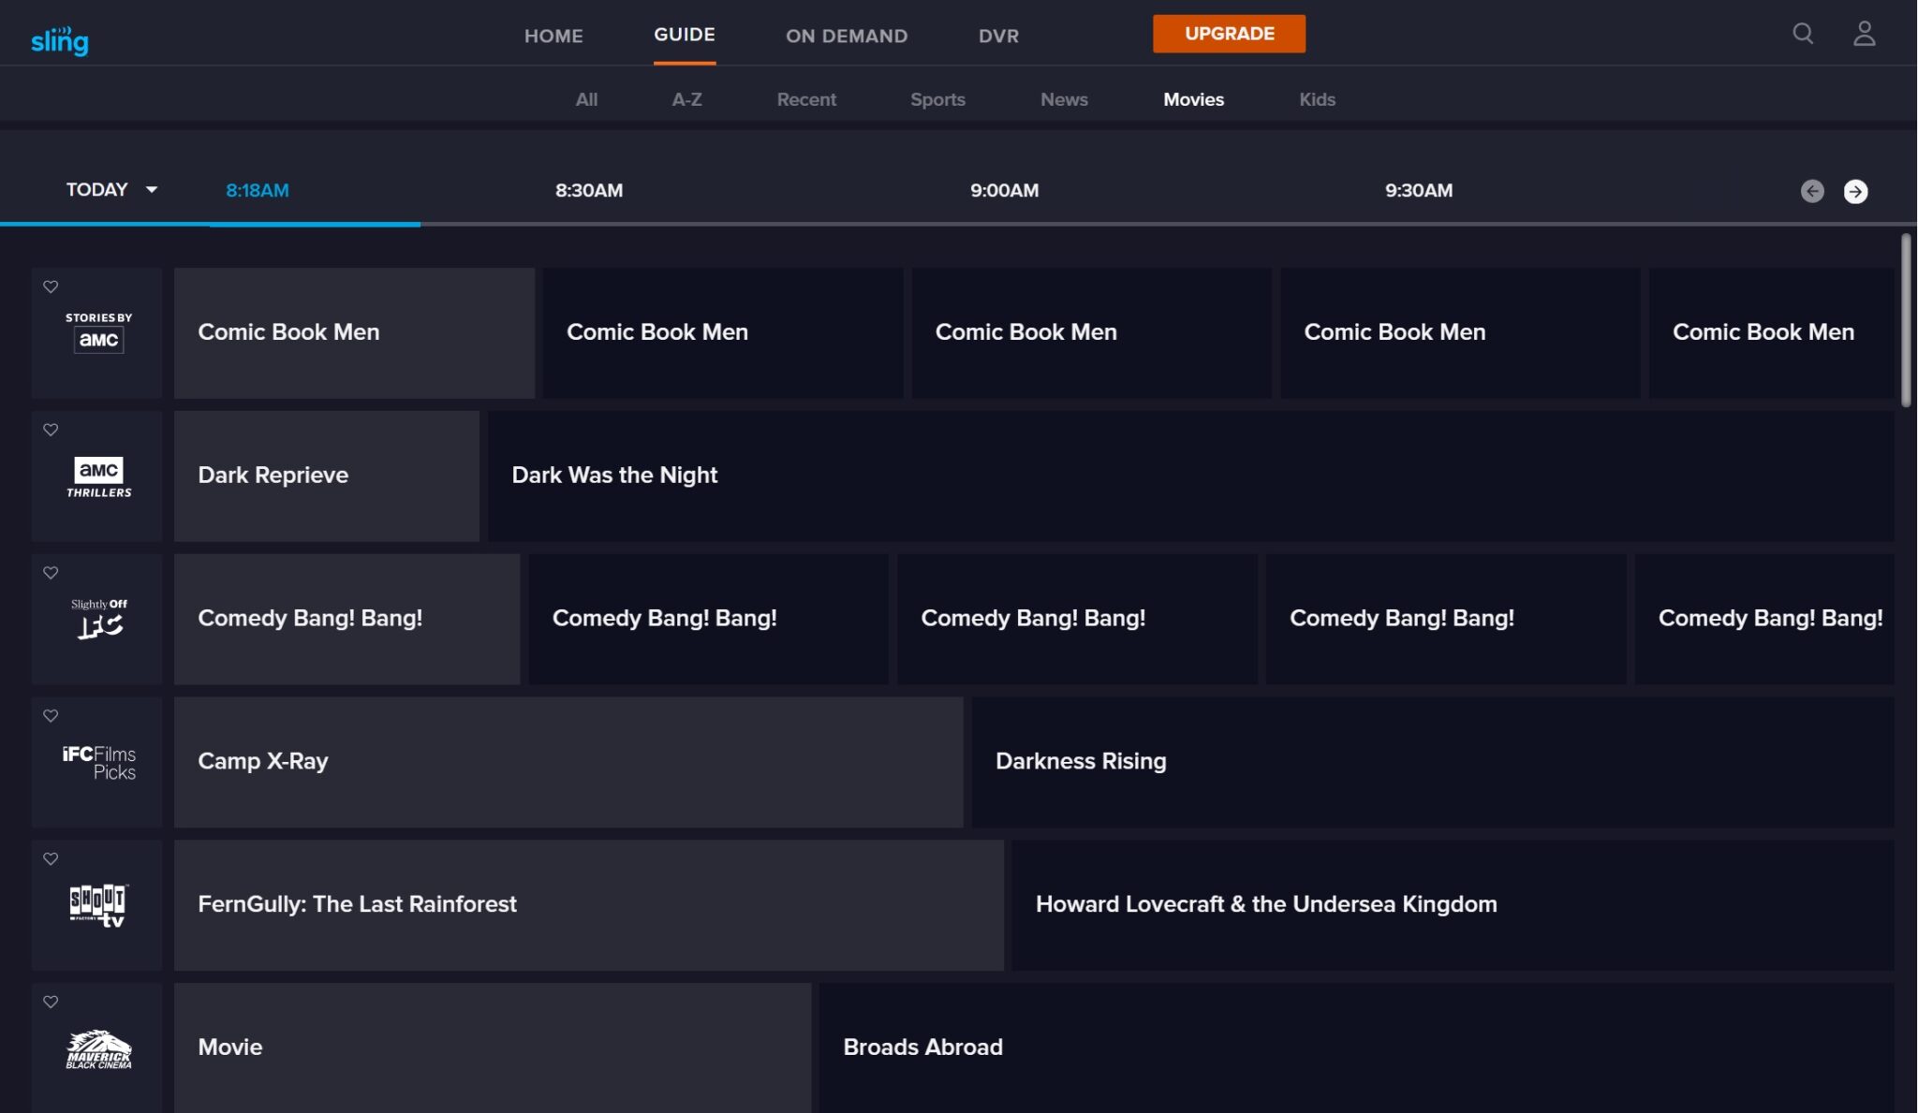Favorite the Maverick Black Cinema channel
The width and height of the screenshot is (1918, 1113).
(51, 1002)
